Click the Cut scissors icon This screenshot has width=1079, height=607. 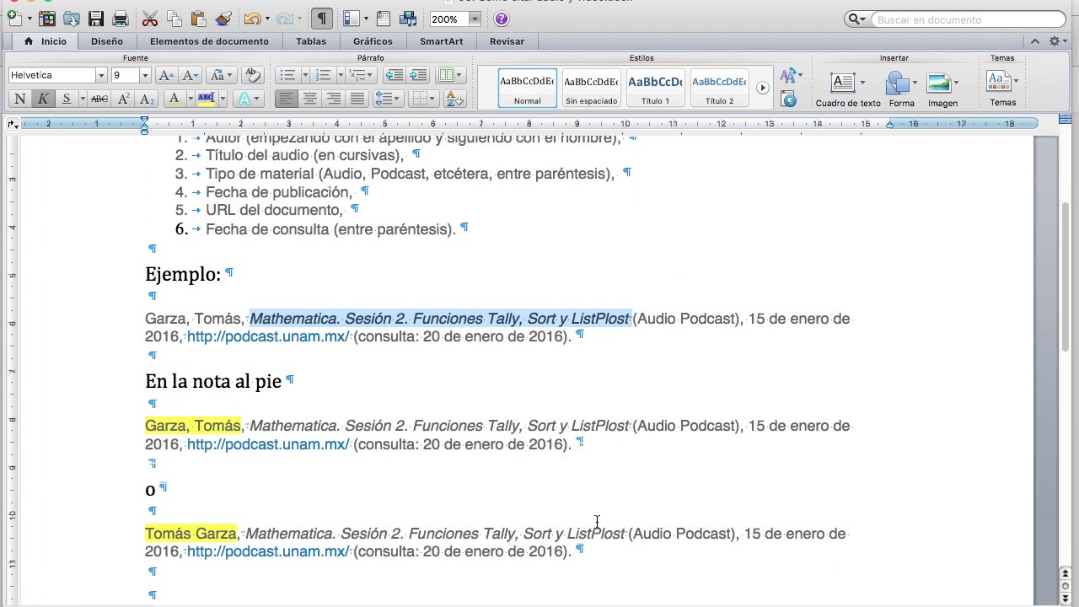(149, 19)
